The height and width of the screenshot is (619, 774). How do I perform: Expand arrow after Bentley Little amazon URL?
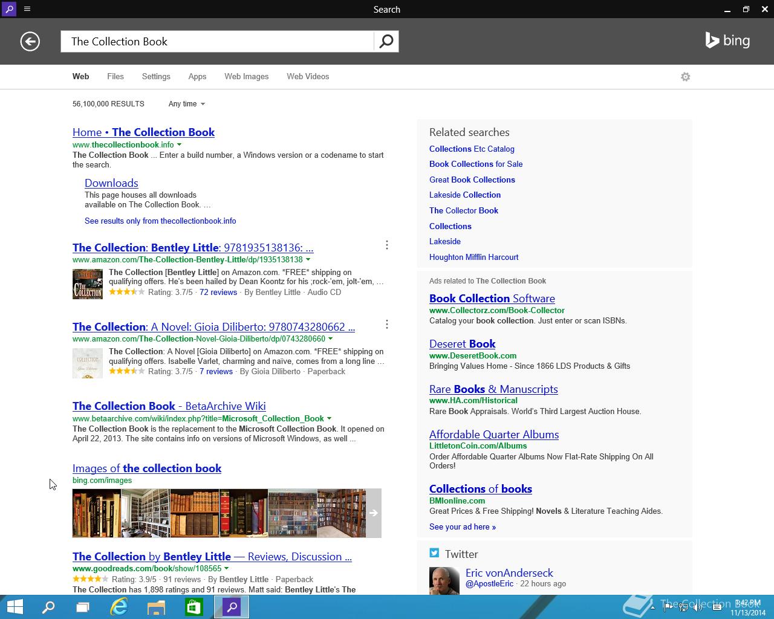coord(308,259)
